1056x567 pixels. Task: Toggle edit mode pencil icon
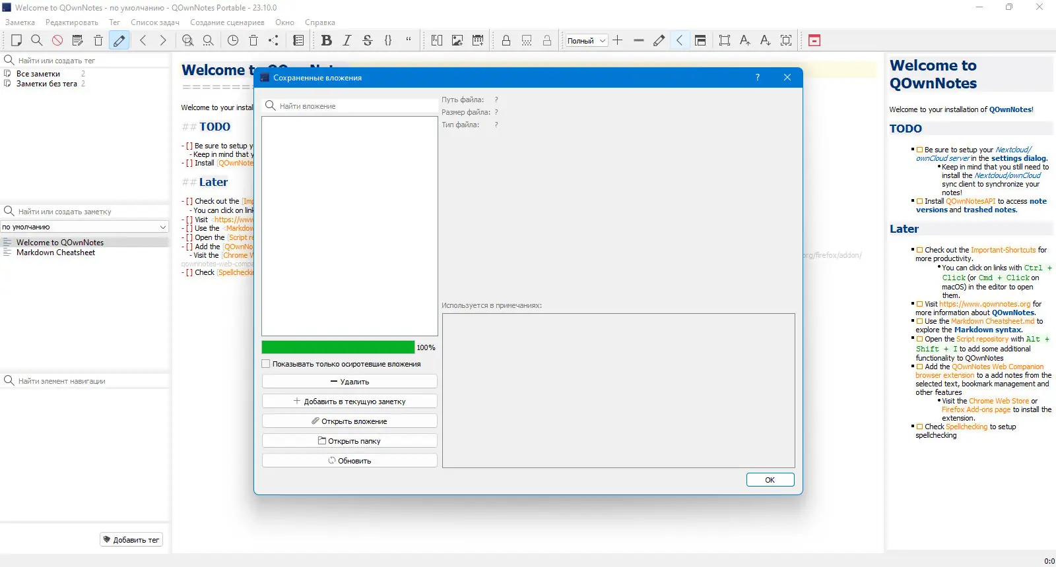click(x=119, y=40)
